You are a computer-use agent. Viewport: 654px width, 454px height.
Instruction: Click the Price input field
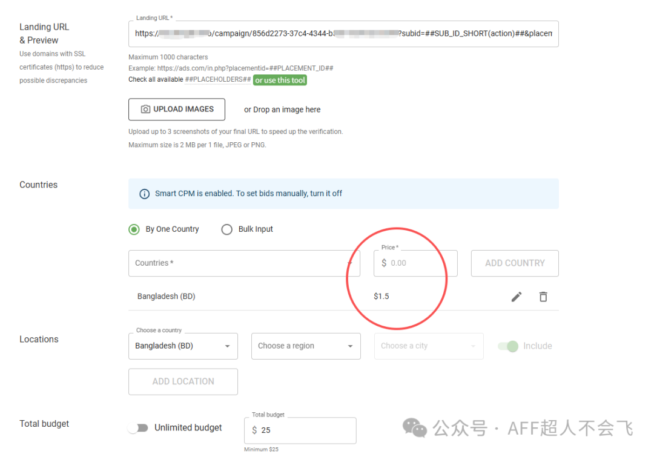coord(415,263)
